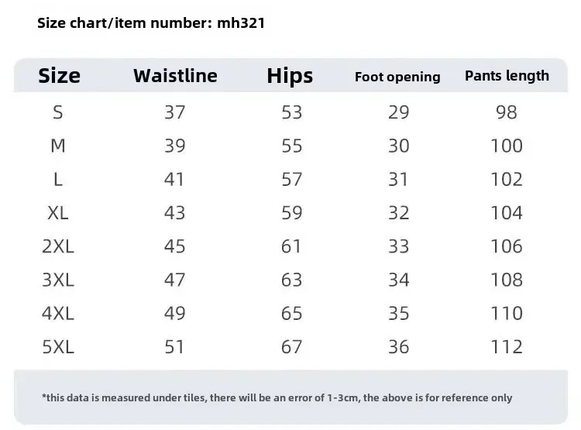Select the Hips column header
Screen dimensions: 581x430
[x=290, y=75]
